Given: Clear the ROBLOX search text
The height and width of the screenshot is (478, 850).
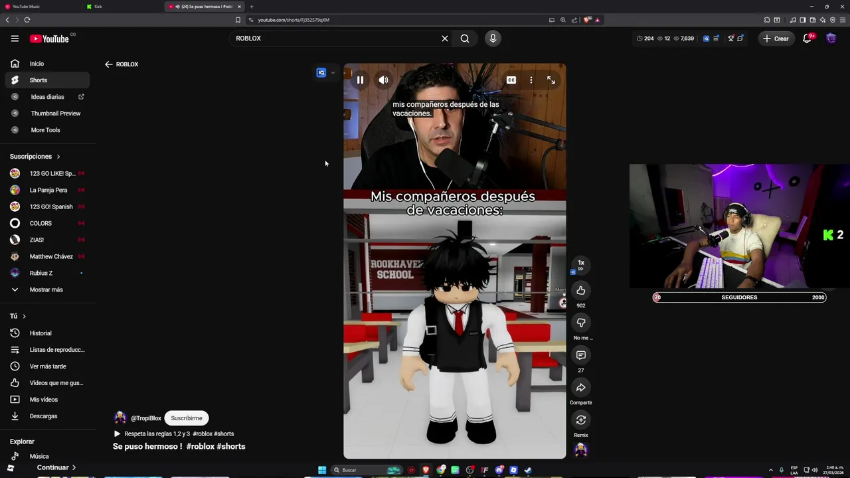Looking at the screenshot, I should (445, 39).
